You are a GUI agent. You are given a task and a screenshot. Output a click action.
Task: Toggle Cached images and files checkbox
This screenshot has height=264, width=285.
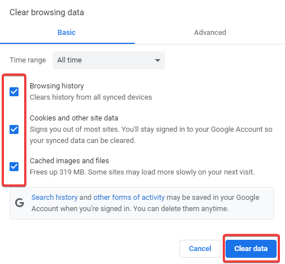[14, 167]
